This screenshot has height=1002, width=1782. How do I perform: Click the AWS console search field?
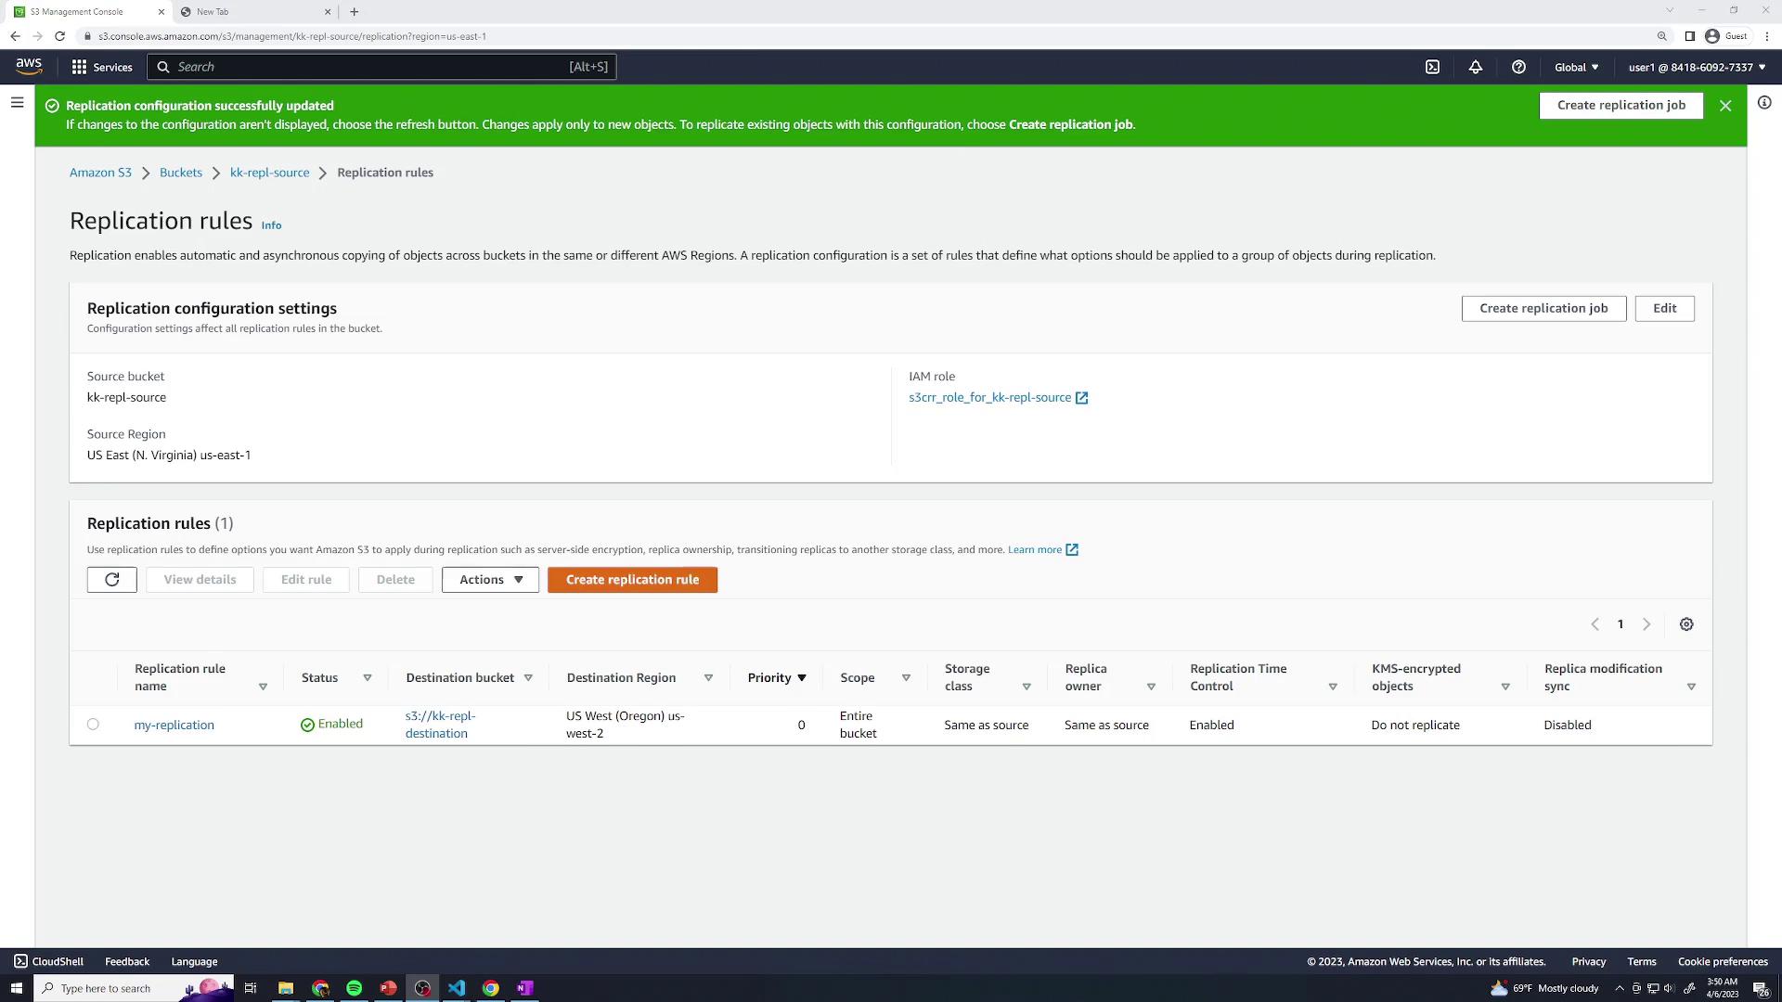click(x=371, y=67)
